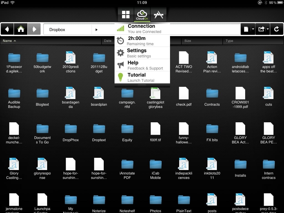284x213 pixels.
Task: Open the Intern contracs folder
Action: 268,169
